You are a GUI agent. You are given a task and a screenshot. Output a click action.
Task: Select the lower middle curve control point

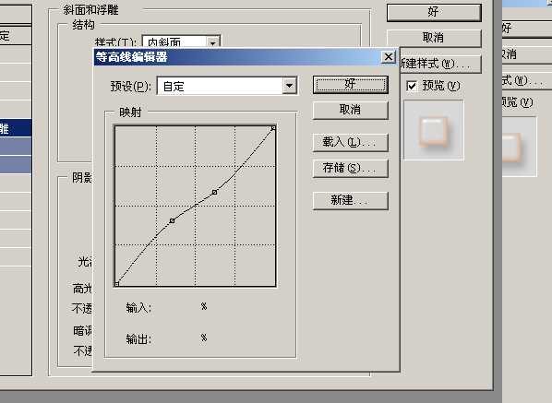(172, 220)
